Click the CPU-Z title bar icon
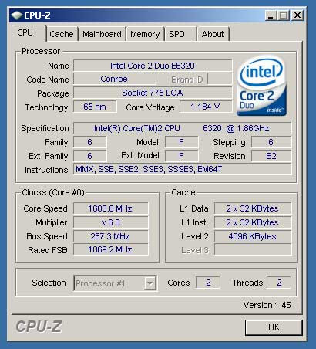This screenshot has height=349, width=316. pos(17,15)
